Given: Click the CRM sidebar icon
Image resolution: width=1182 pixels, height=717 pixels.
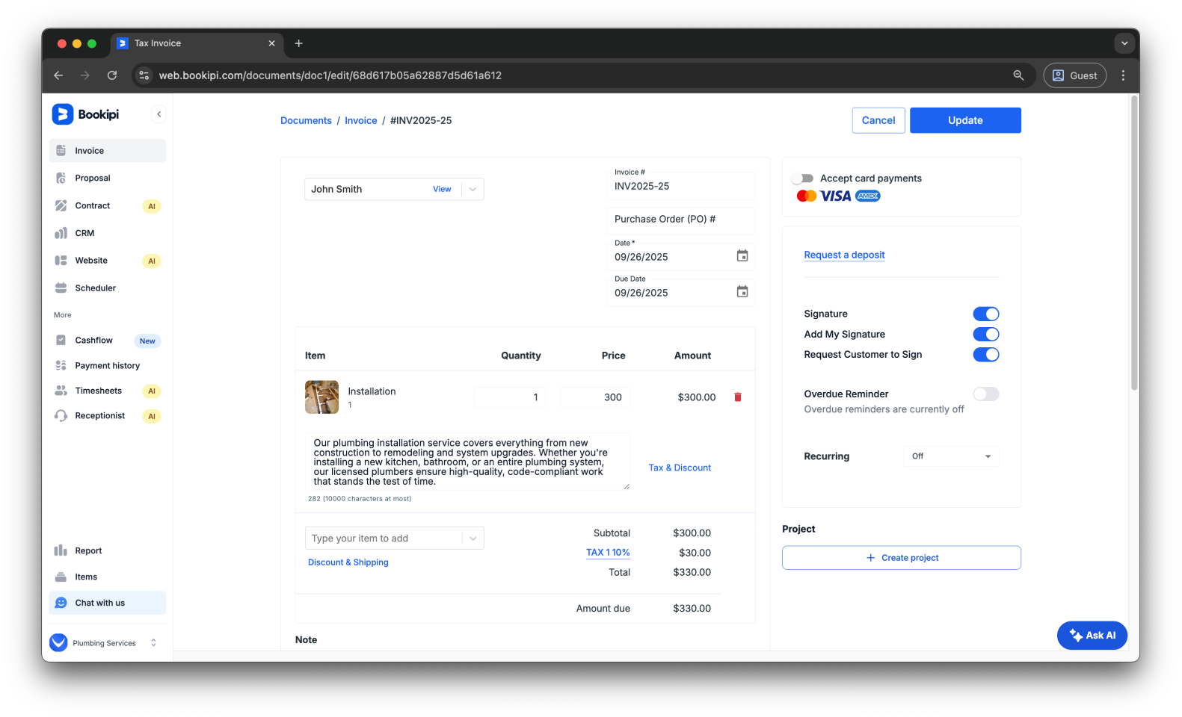Looking at the screenshot, I should coord(61,233).
